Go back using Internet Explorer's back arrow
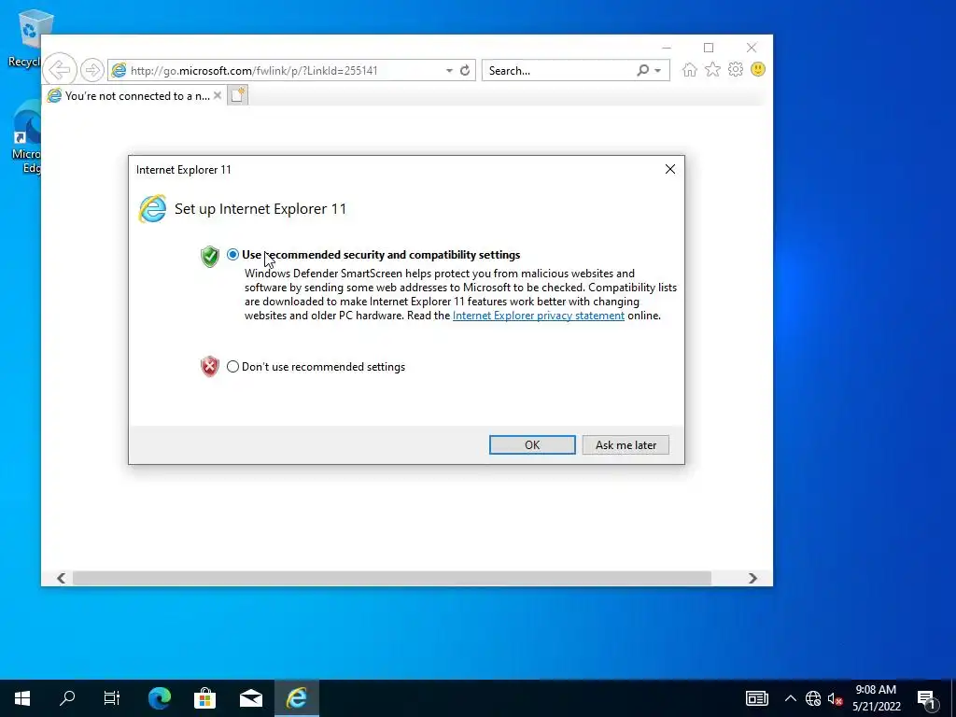Viewport: 956px width, 717px height. [60, 69]
